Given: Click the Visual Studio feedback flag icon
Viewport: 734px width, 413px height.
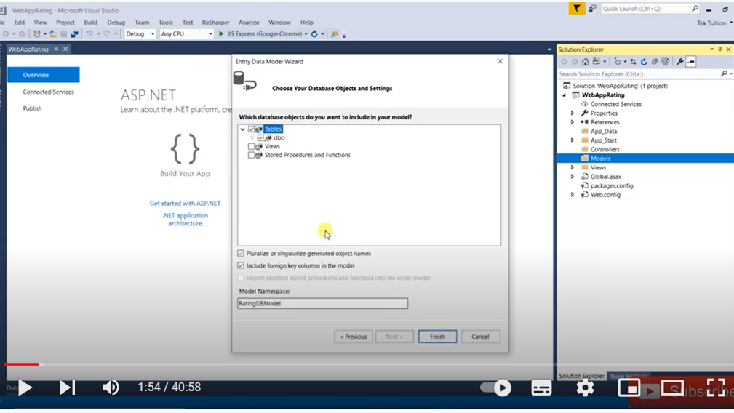Looking at the screenshot, I should pos(593,9).
